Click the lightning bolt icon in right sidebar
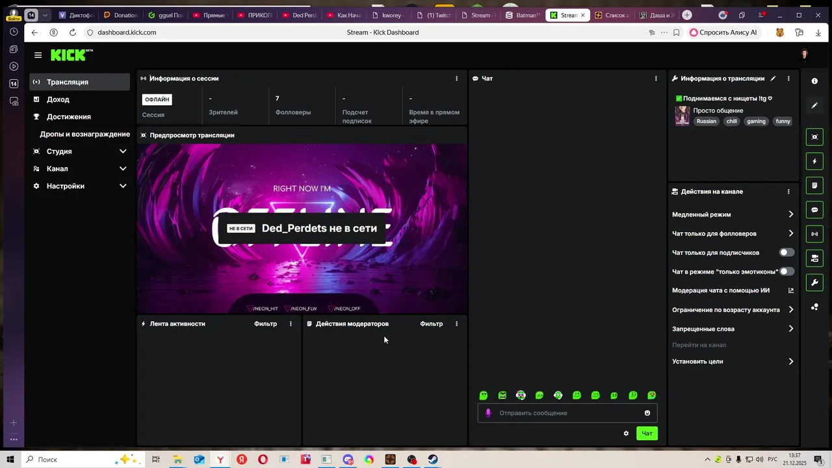Screen dimensions: 832x468 click(x=814, y=161)
